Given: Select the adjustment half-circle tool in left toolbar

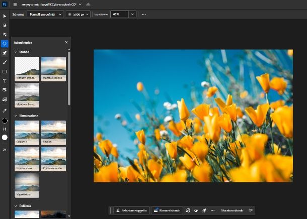Looking at the screenshot, I should [5, 25].
